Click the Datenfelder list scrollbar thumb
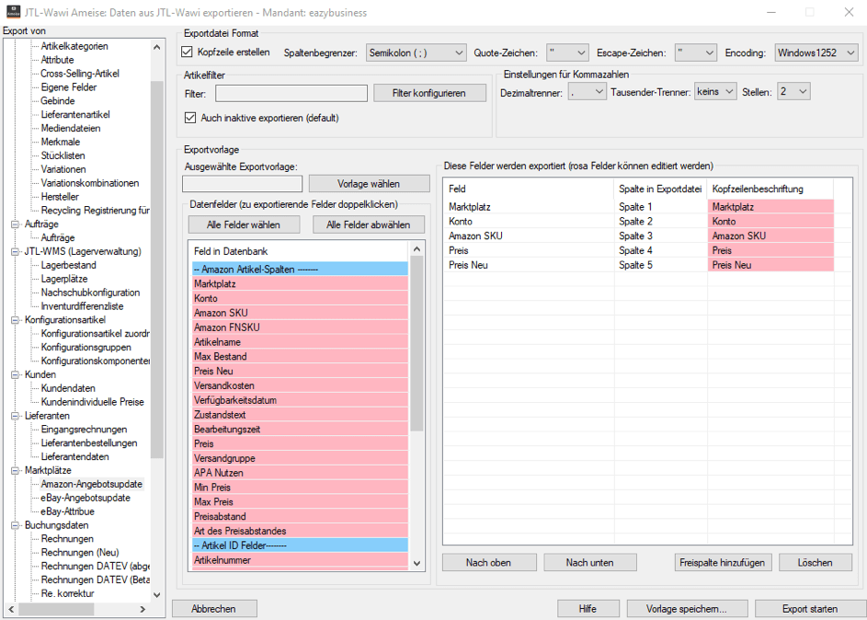This screenshot has width=867, height=620. coord(416,344)
